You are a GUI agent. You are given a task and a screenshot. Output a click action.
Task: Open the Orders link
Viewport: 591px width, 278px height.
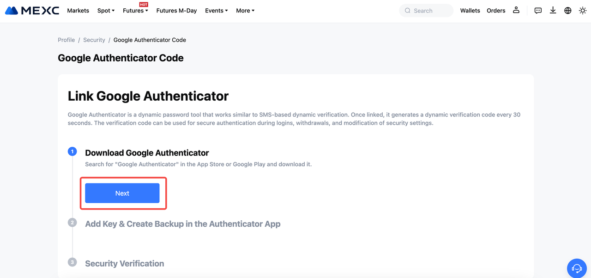[496, 11]
